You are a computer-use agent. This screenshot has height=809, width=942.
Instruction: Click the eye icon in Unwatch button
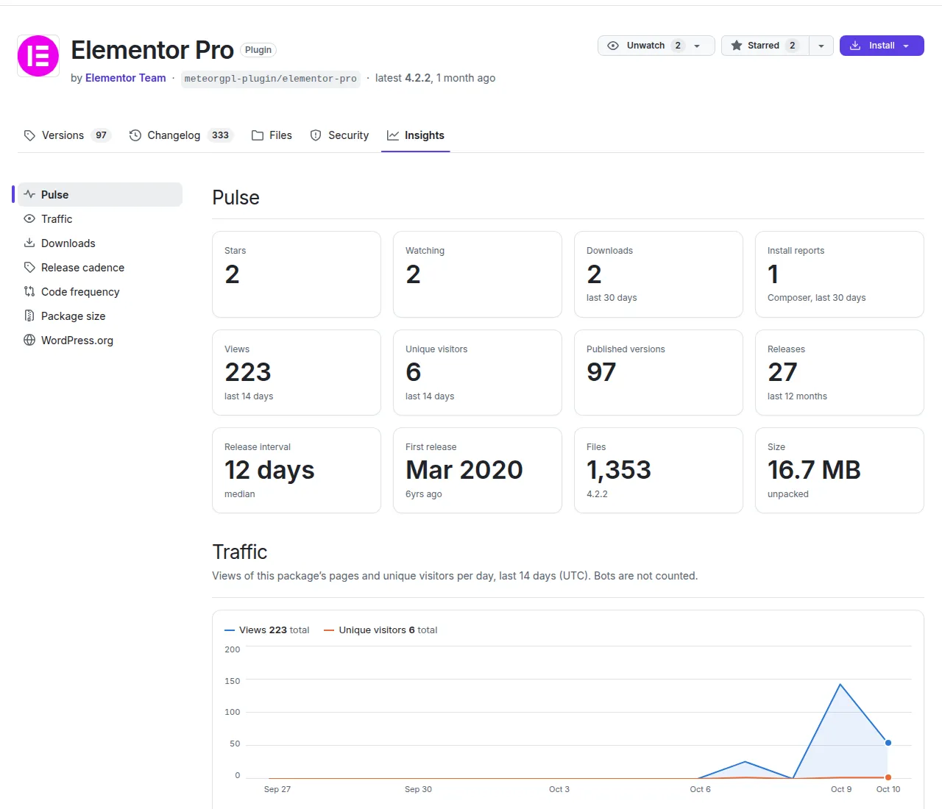613,46
